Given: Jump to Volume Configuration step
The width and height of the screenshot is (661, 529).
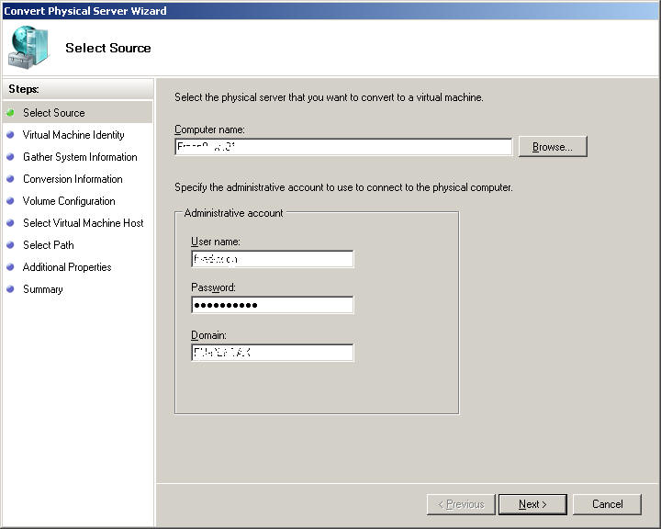Looking at the screenshot, I should [69, 201].
